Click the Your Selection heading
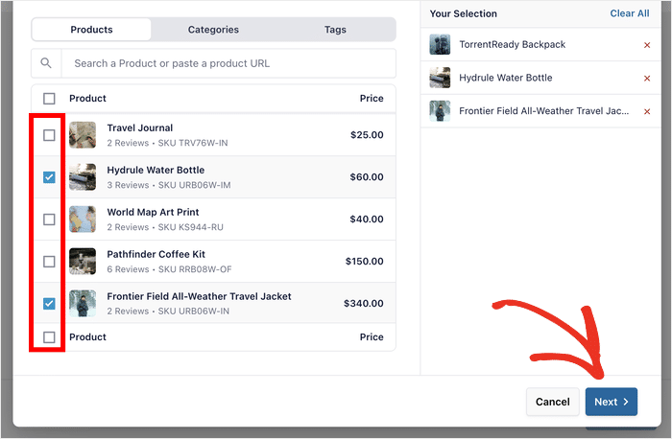The height and width of the screenshot is (439, 672). click(464, 13)
